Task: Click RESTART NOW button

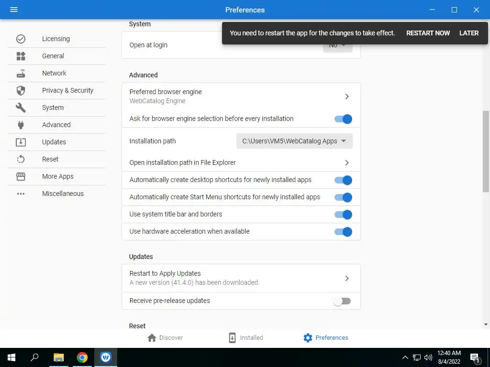Action: tap(428, 33)
